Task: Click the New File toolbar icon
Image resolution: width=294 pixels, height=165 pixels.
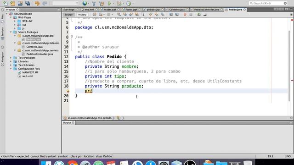Action: 6,3
